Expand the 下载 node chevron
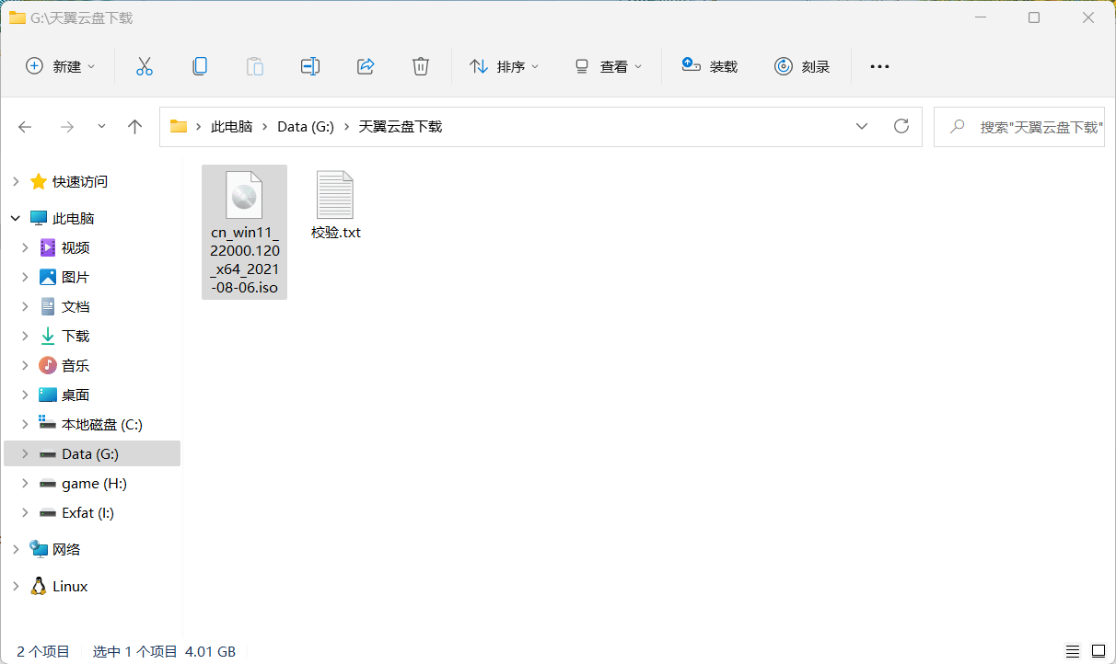 pos(26,337)
